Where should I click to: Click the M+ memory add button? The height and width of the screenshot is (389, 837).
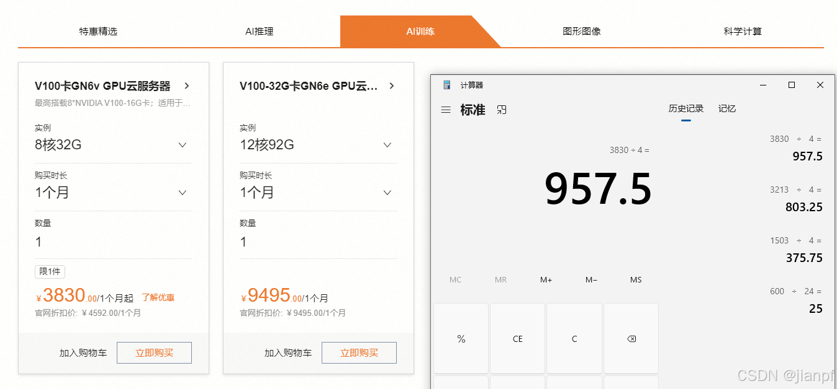546,280
